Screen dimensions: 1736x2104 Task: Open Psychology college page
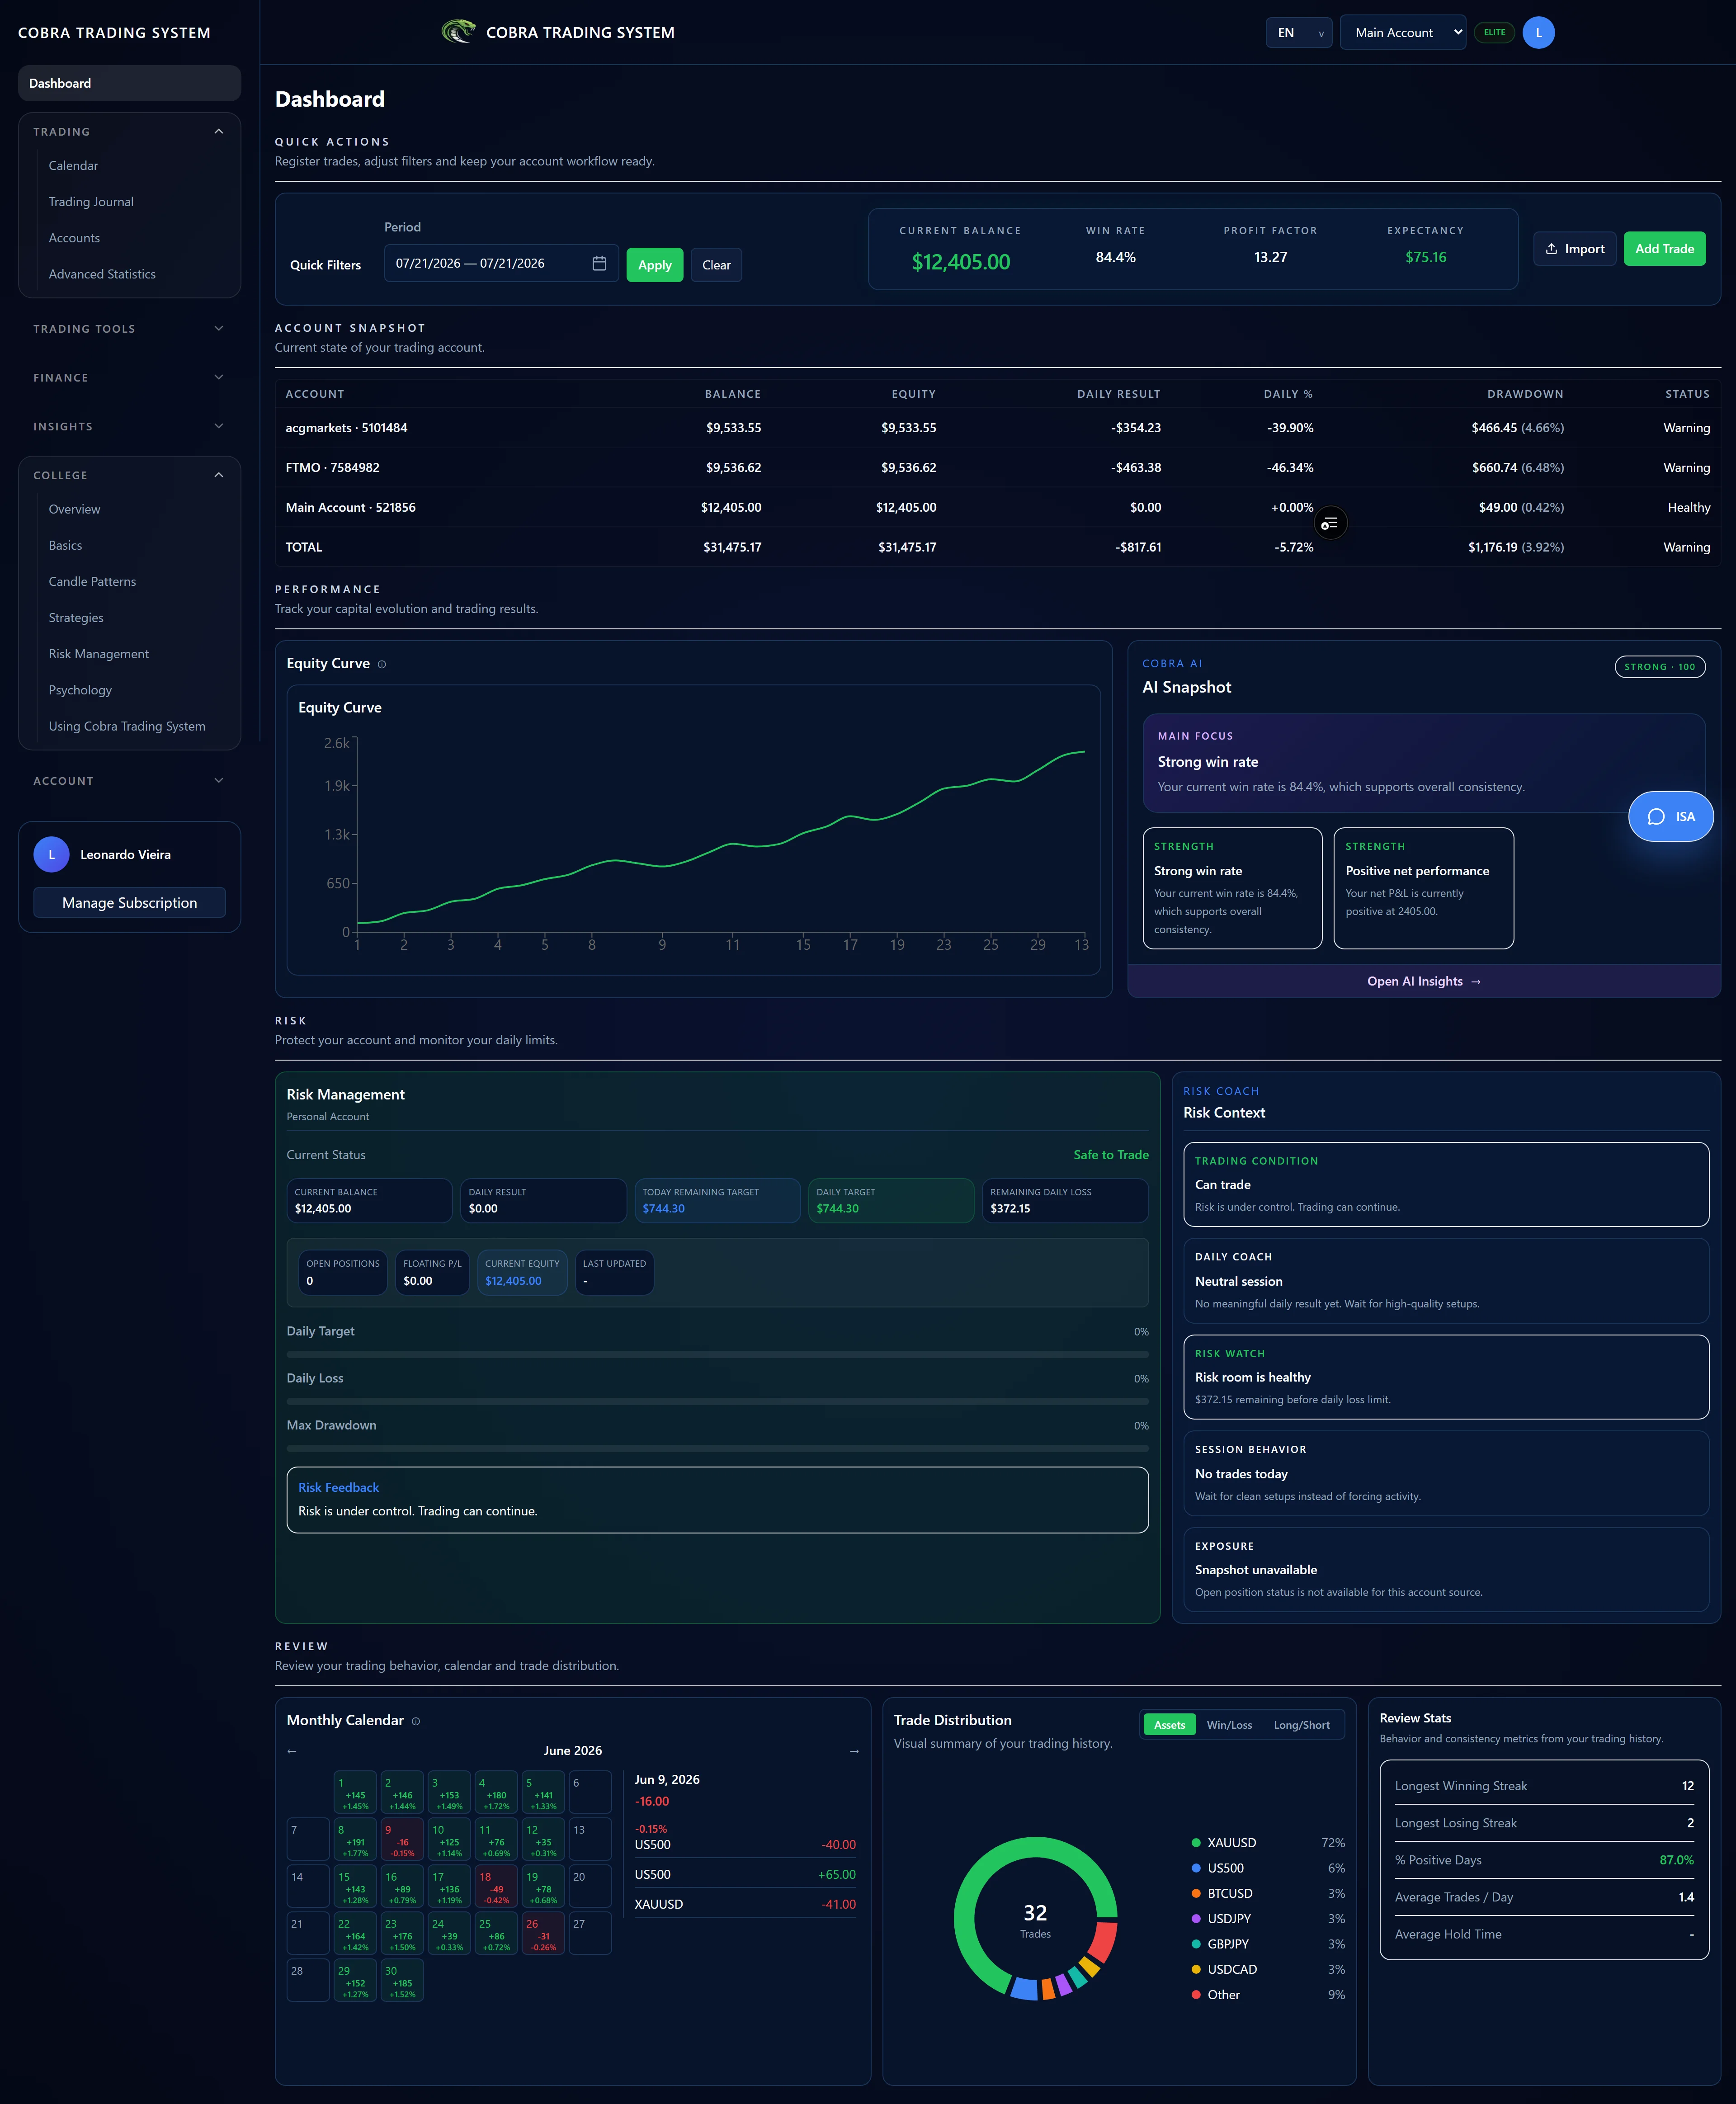pyautogui.click(x=80, y=690)
